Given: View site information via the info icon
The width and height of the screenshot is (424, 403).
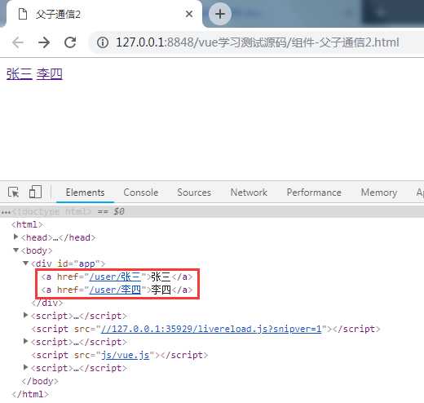Looking at the screenshot, I should point(103,42).
